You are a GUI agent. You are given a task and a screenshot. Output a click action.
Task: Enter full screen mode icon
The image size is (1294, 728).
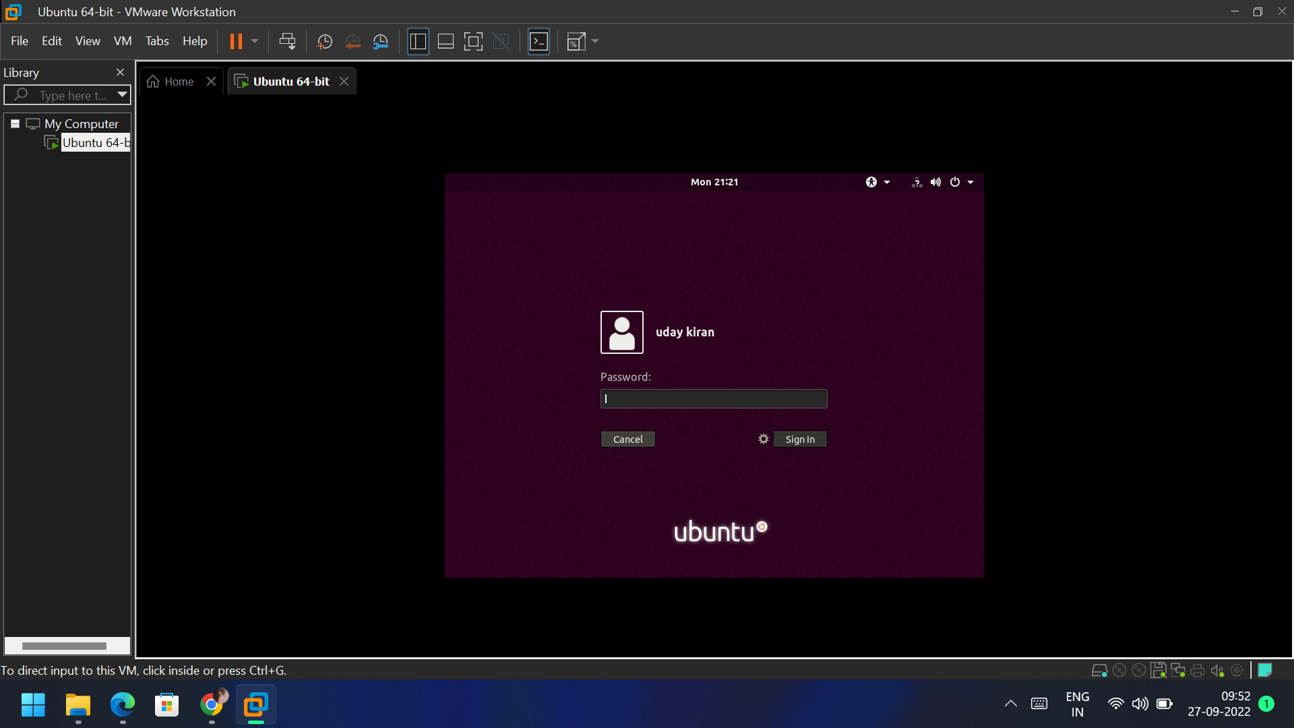tap(473, 42)
